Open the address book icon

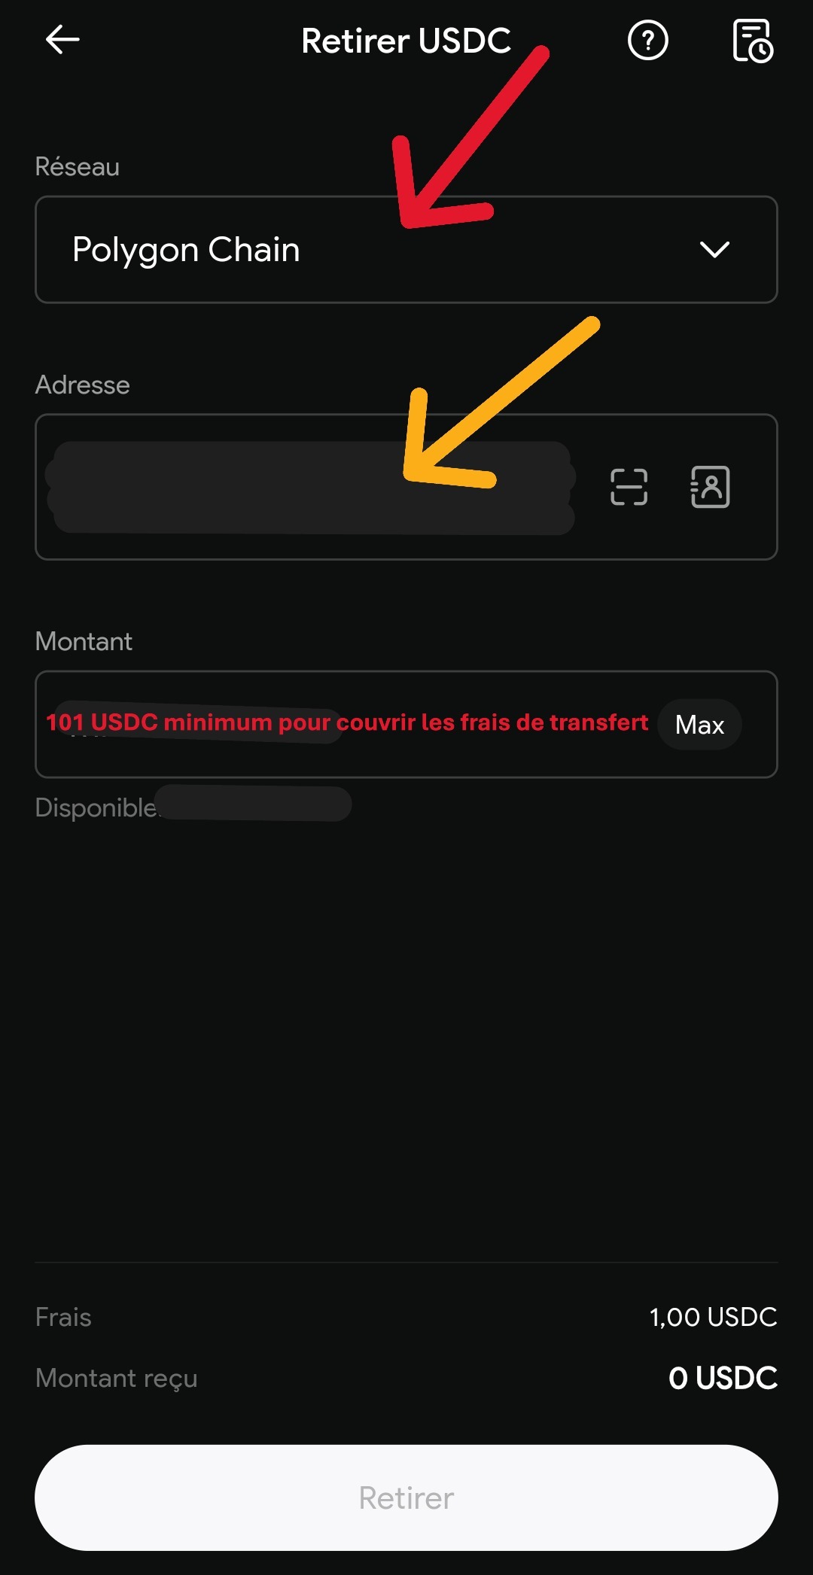710,487
